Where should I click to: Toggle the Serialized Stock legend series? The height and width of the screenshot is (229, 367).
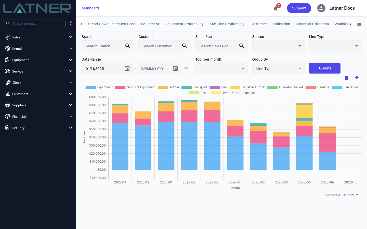tap(247, 87)
